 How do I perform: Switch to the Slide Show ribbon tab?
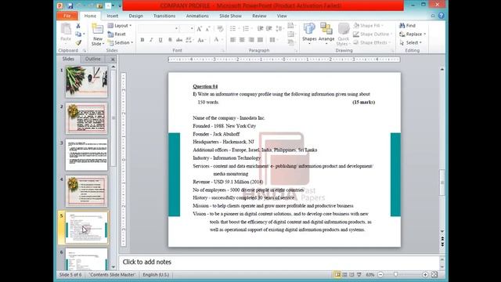coord(230,16)
